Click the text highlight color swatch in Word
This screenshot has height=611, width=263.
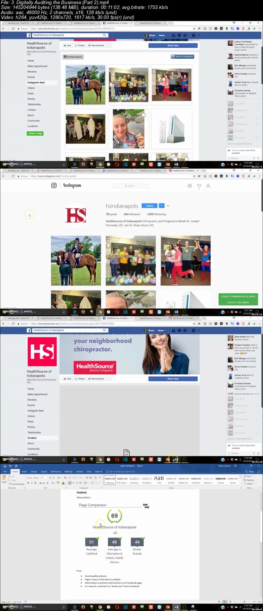(58, 483)
